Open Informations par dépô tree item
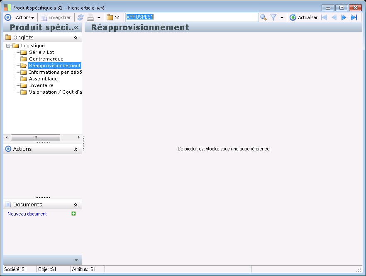This screenshot has height=276, width=366. [55, 72]
